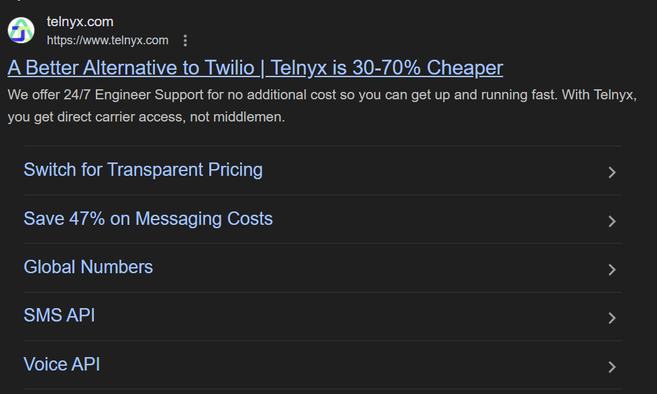Click the telnyx.com site name
This screenshot has height=394, width=657.
[x=80, y=22]
